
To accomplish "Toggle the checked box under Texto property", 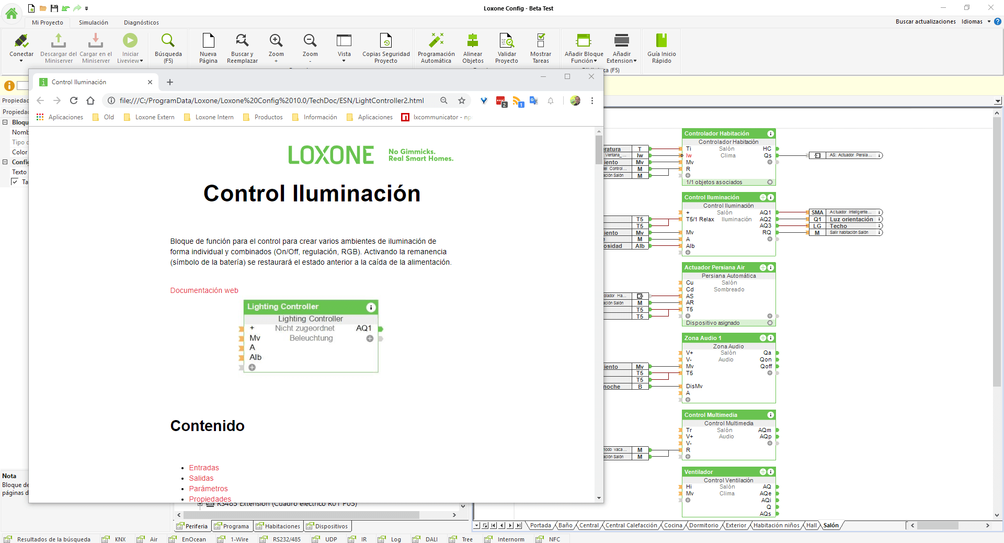I will [15, 182].
